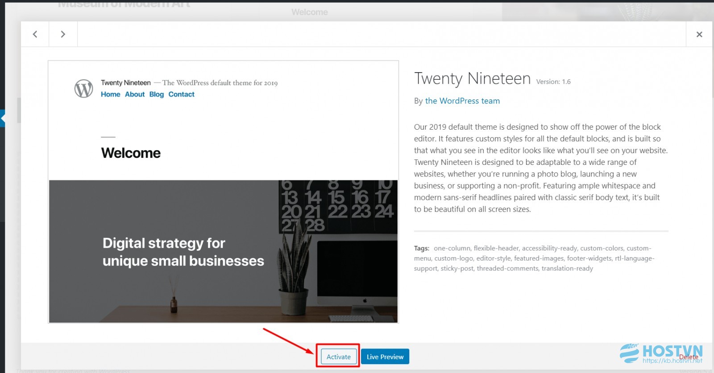Click Contact in the preview menu
The height and width of the screenshot is (373, 714).
click(x=181, y=94)
